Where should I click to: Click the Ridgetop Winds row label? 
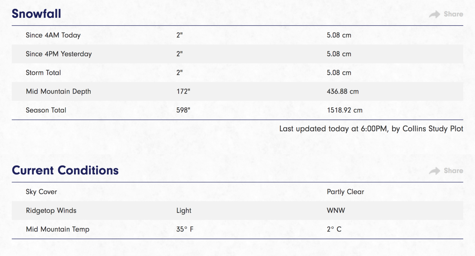(51, 210)
